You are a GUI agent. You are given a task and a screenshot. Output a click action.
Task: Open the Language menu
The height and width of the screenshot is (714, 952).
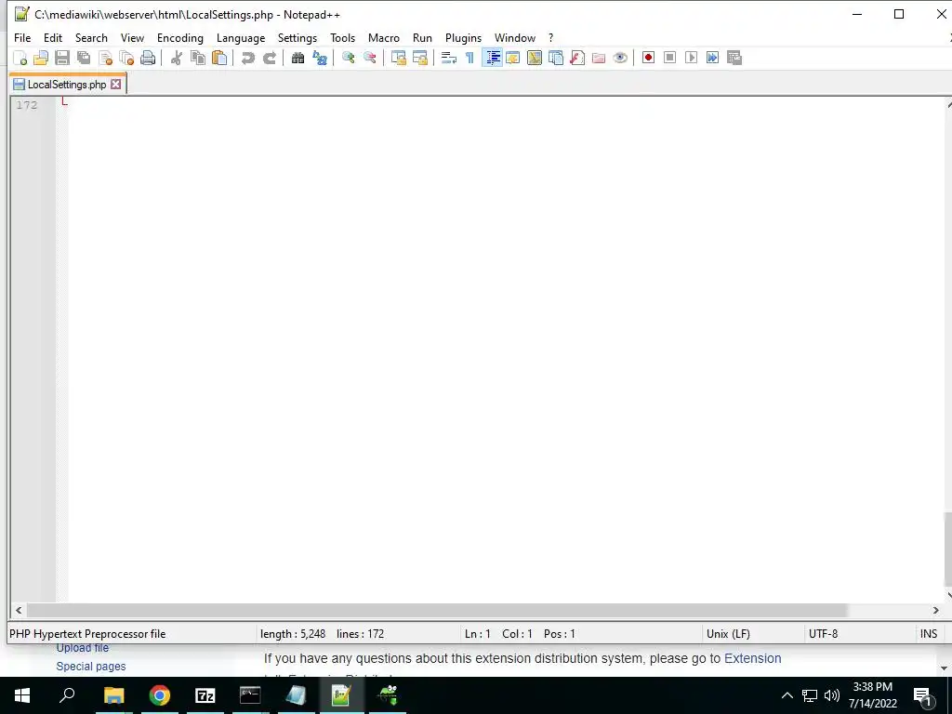pos(241,37)
